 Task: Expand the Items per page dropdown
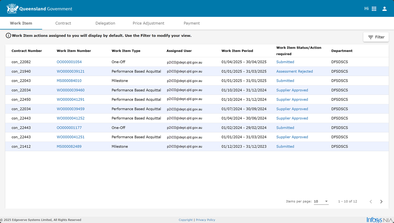pyautogui.click(x=321, y=201)
